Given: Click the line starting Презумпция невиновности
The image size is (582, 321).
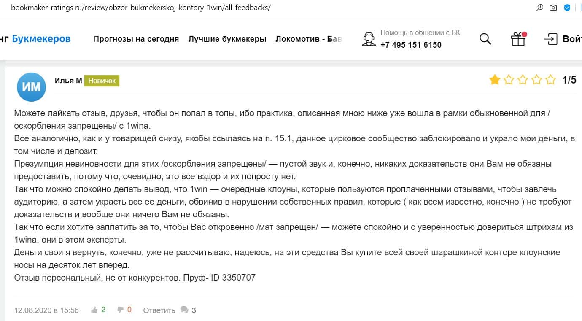Looking at the screenshot, I should click(x=283, y=164).
